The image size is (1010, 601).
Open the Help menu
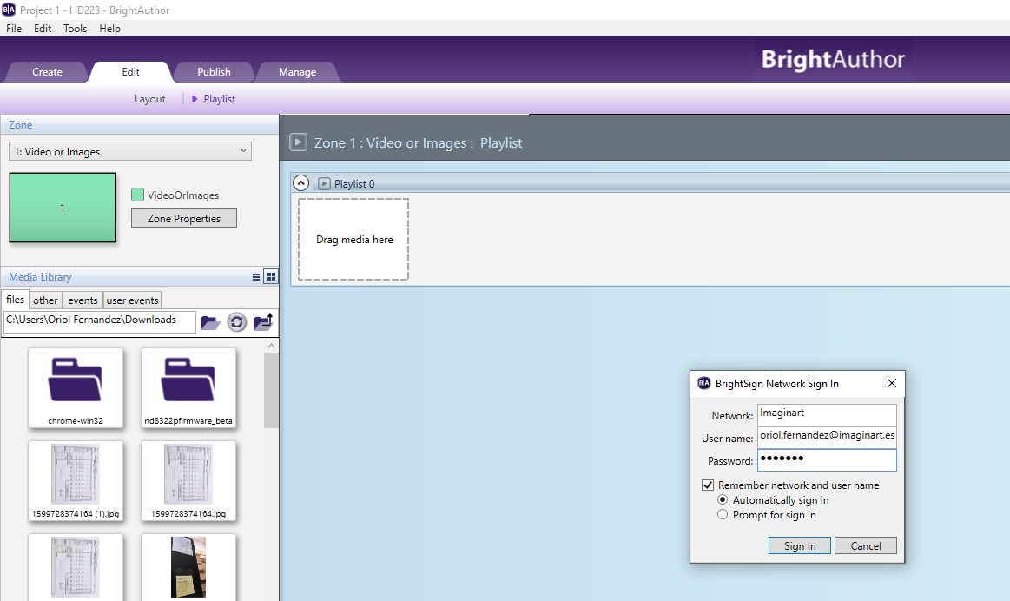pyautogui.click(x=109, y=29)
